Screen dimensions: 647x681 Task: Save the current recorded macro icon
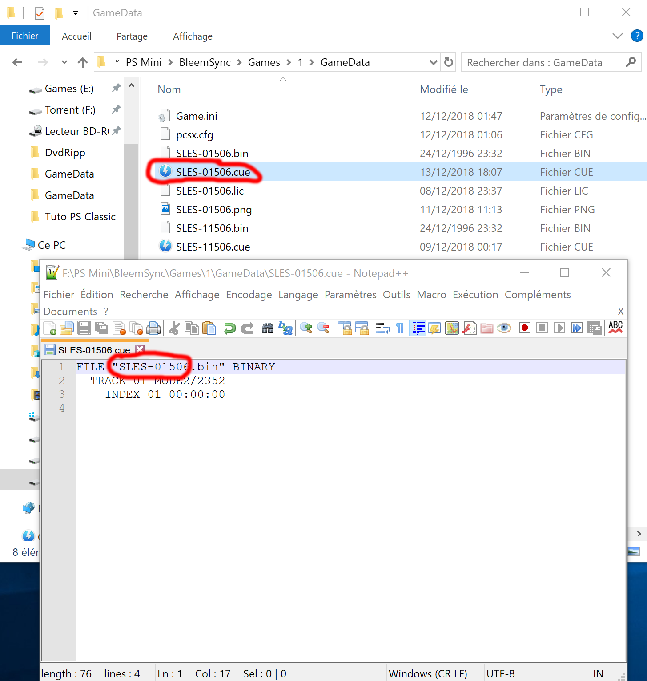click(594, 328)
